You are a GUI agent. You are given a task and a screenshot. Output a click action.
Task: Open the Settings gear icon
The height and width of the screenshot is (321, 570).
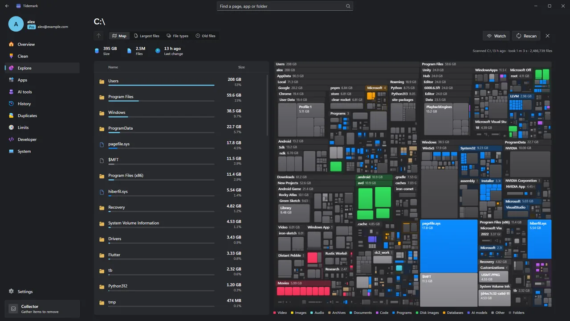pos(12,292)
